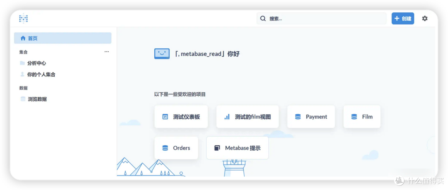The width and height of the screenshot is (448, 190).
Task: Click the bar chart icon on 测试的film视图
Action: click(x=227, y=117)
